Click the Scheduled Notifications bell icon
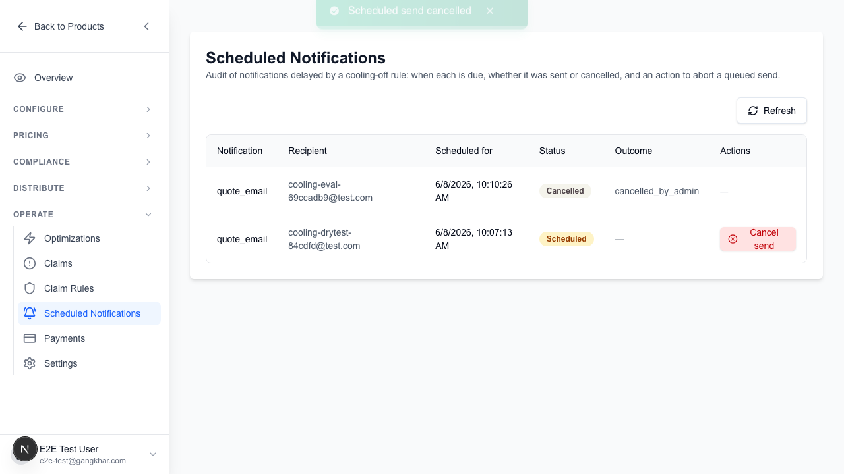844x474 pixels. pyautogui.click(x=30, y=313)
